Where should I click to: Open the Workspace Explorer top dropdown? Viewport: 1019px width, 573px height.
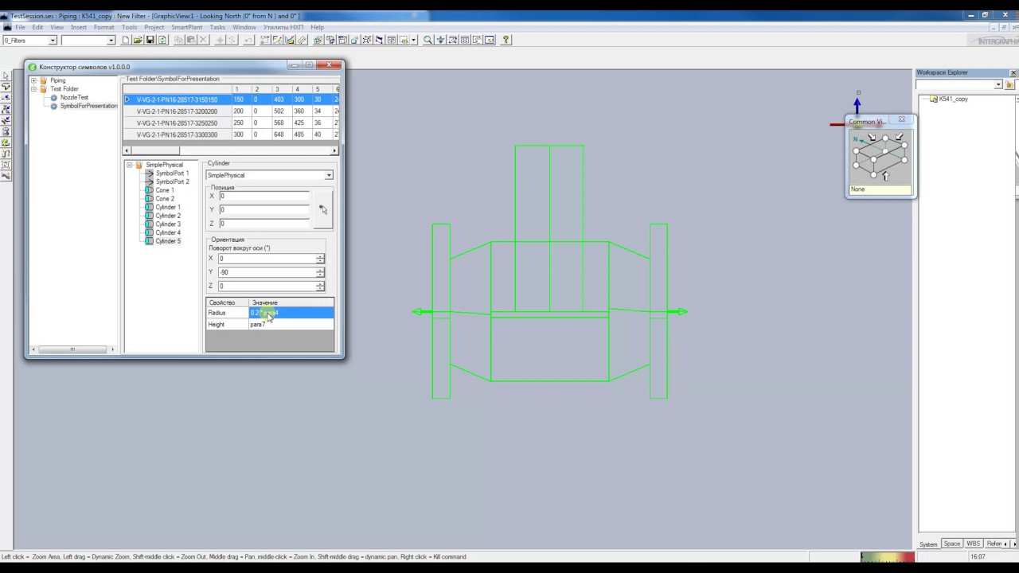(x=998, y=84)
